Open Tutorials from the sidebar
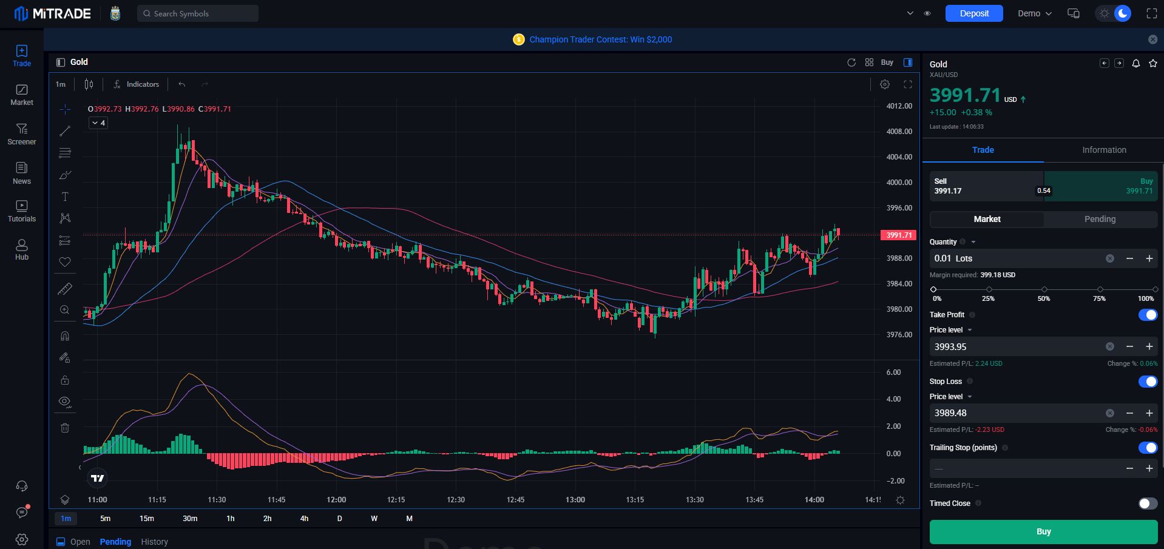The width and height of the screenshot is (1164, 549). [22, 211]
